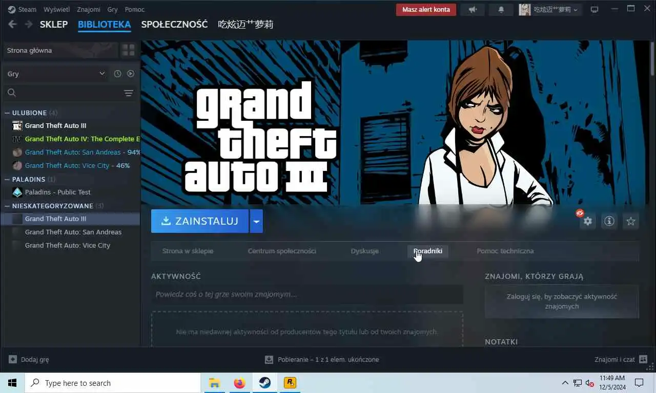This screenshot has width=656, height=393.
Task: Click the ZAINSTALUJ button
Action: click(200, 221)
